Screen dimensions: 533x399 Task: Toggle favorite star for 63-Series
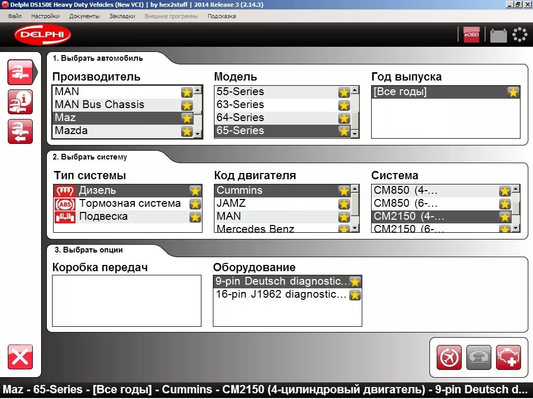(344, 105)
